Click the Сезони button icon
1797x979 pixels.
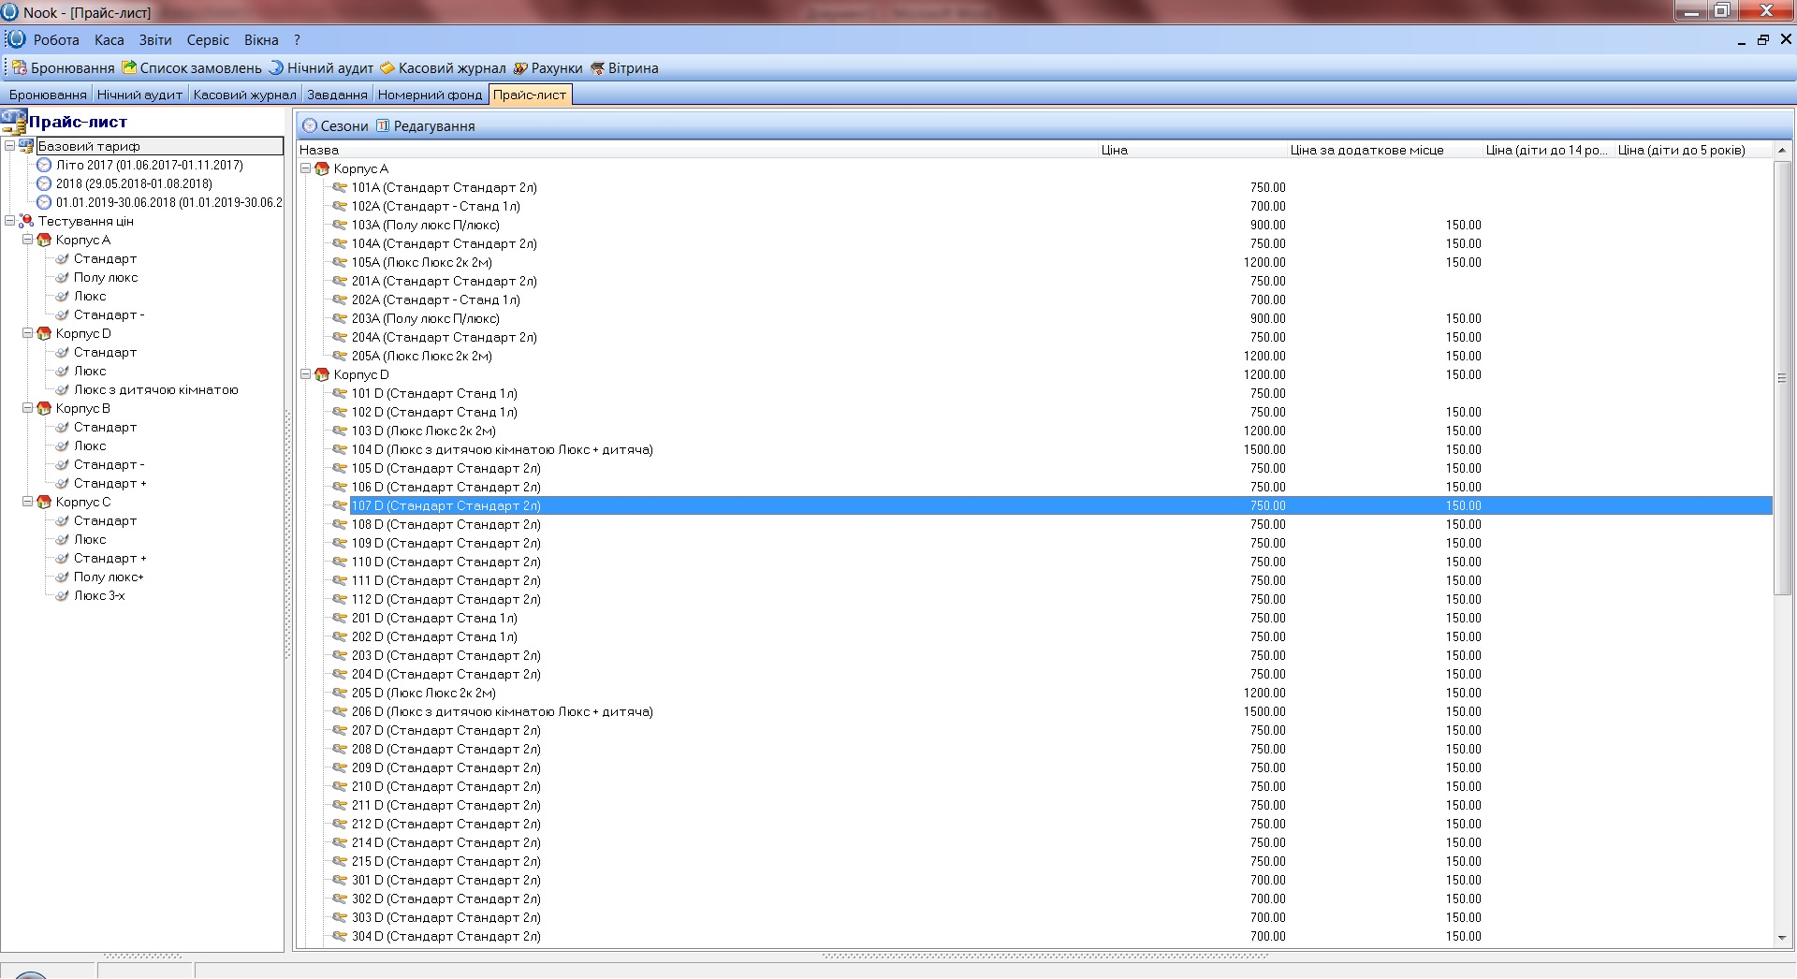pyautogui.click(x=311, y=126)
